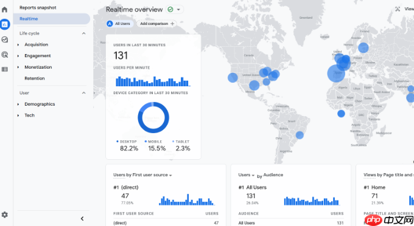Click AUDIENCE column header
414x226 pixels.
tap(248, 214)
